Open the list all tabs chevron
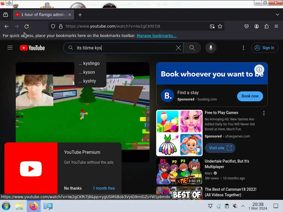 click(277, 15)
